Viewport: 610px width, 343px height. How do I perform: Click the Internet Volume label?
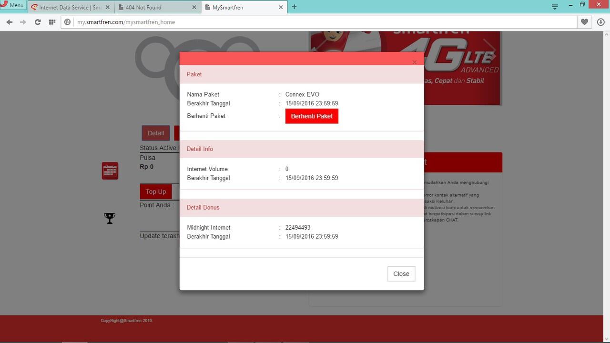click(x=207, y=169)
